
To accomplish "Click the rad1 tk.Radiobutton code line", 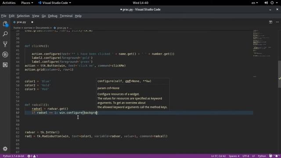I will (x=96, y=136).
